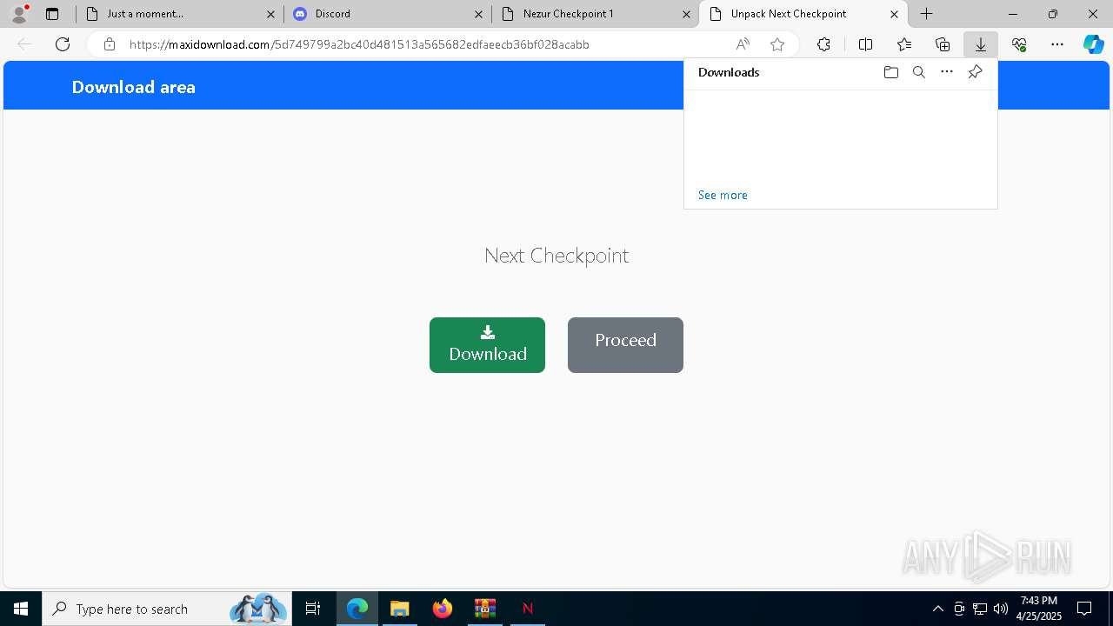Open the browser profile icon
The width and height of the screenshot is (1113, 626).
tap(19, 13)
